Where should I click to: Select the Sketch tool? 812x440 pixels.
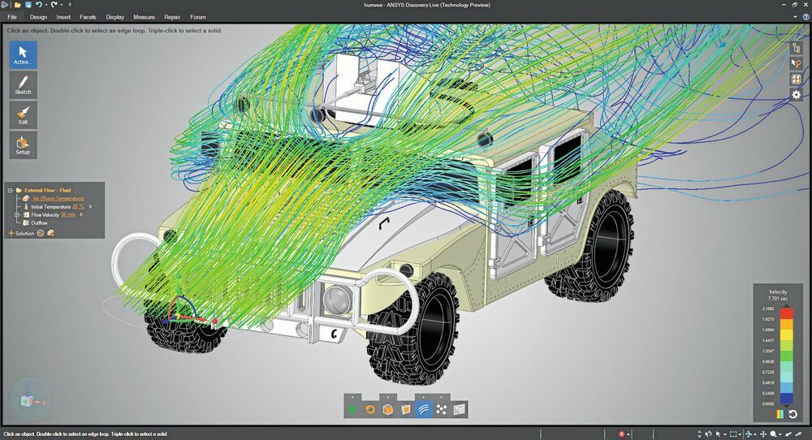tap(23, 84)
